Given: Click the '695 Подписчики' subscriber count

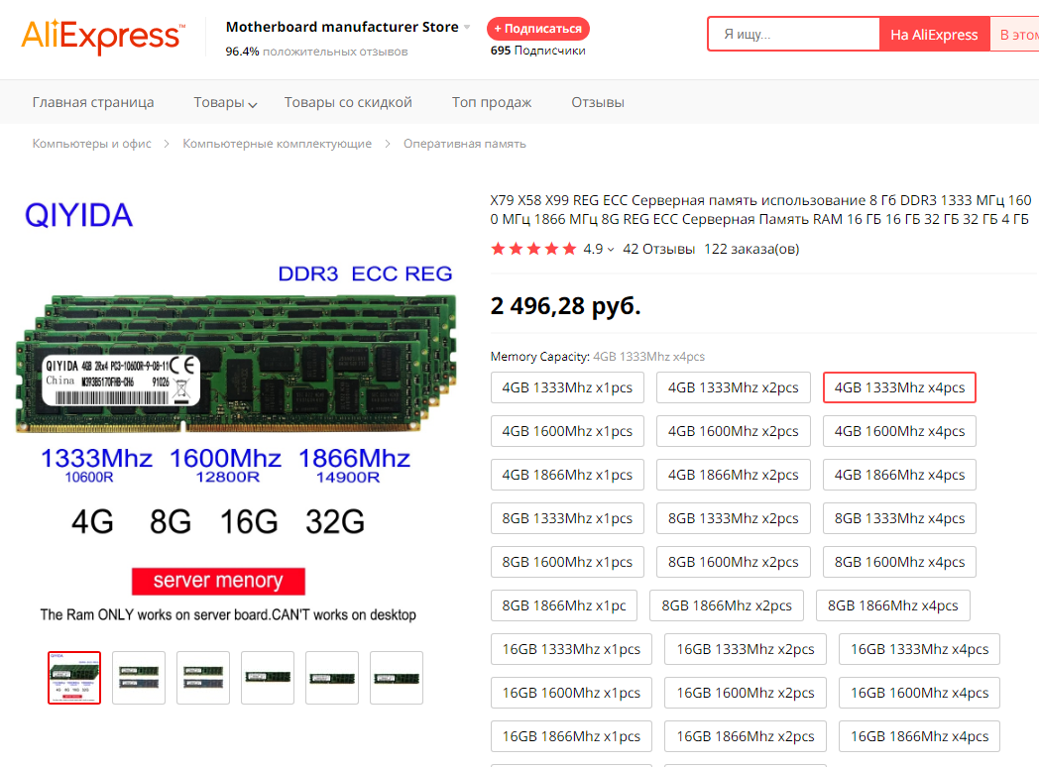Looking at the screenshot, I should (x=538, y=51).
